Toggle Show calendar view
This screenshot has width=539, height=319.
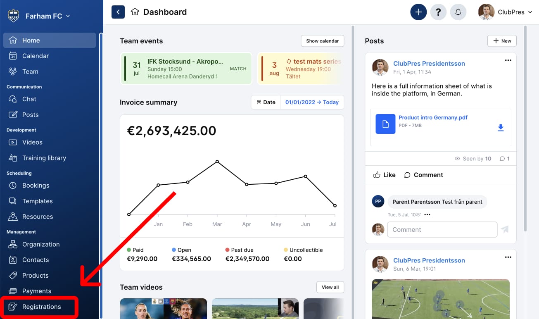(x=322, y=41)
